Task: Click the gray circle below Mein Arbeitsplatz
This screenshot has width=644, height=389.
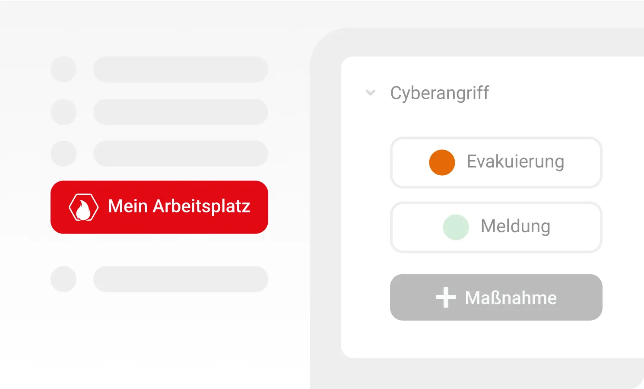Action: [63, 279]
